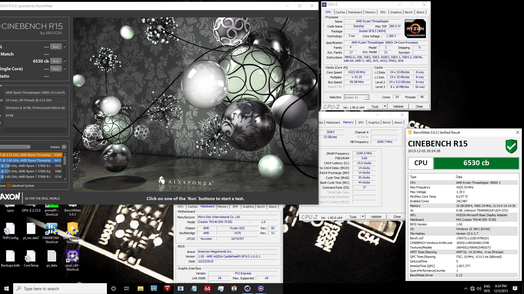Image resolution: width=524 pixels, height=294 pixels.
Task: Click the taskbar clock showing 8:24 PM
Action: pyautogui.click(x=501, y=289)
